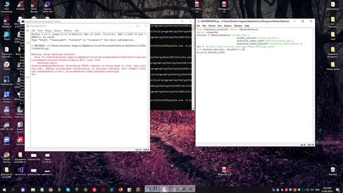Open the Новая папка folder on the desktop

[333, 65]
